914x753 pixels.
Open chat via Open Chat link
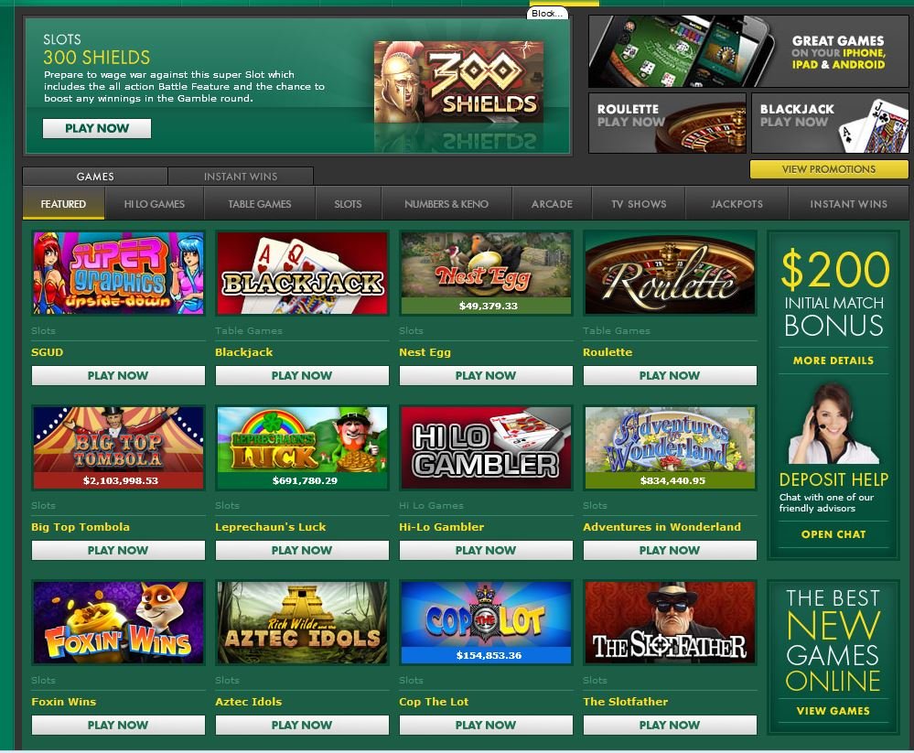click(x=833, y=533)
